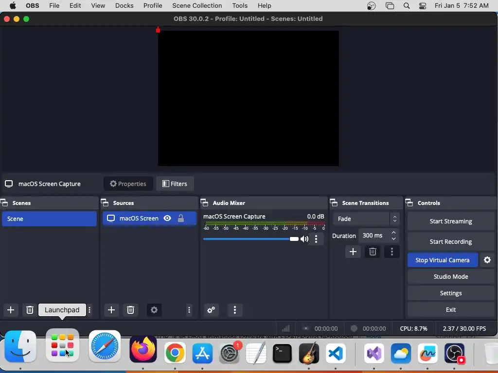498x373 pixels.
Task: Open Terminal from the Dock
Action: click(x=282, y=353)
